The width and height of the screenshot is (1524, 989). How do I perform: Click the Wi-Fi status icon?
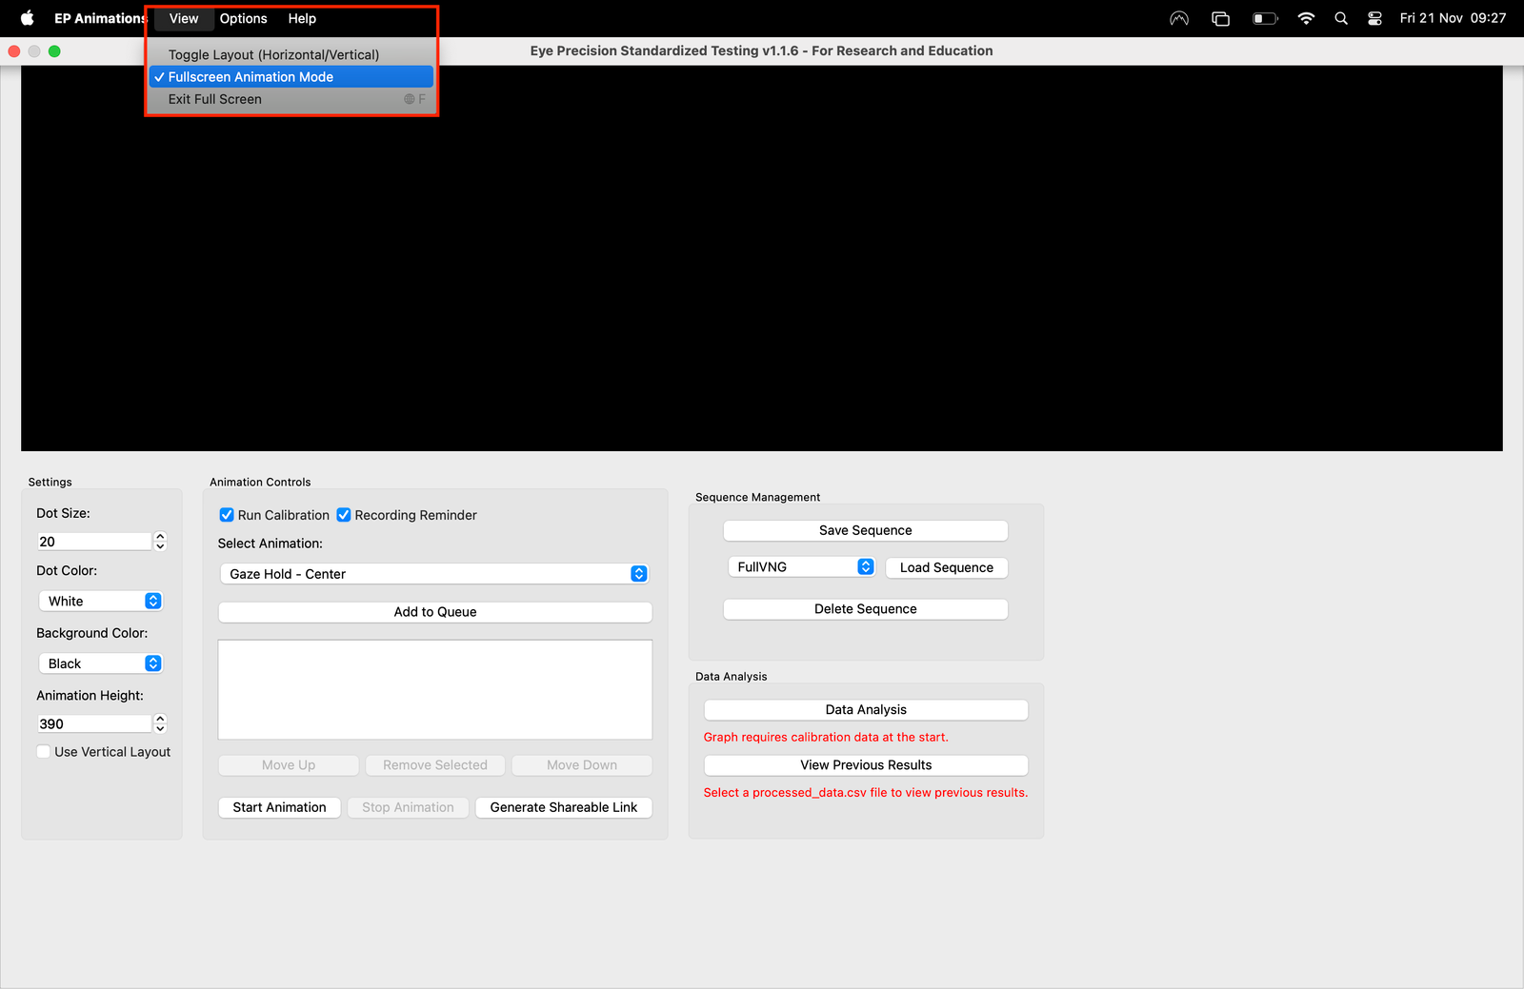pos(1306,18)
